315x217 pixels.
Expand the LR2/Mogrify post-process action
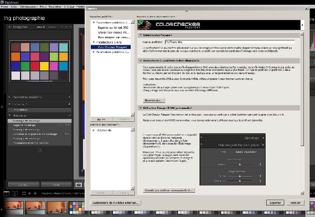click(x=93, y=130)
